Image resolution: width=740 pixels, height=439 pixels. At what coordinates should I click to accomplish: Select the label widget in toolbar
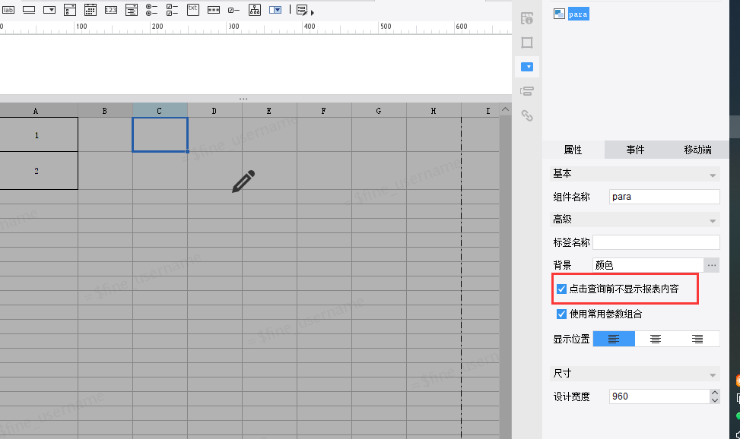(x=8, y=11)
